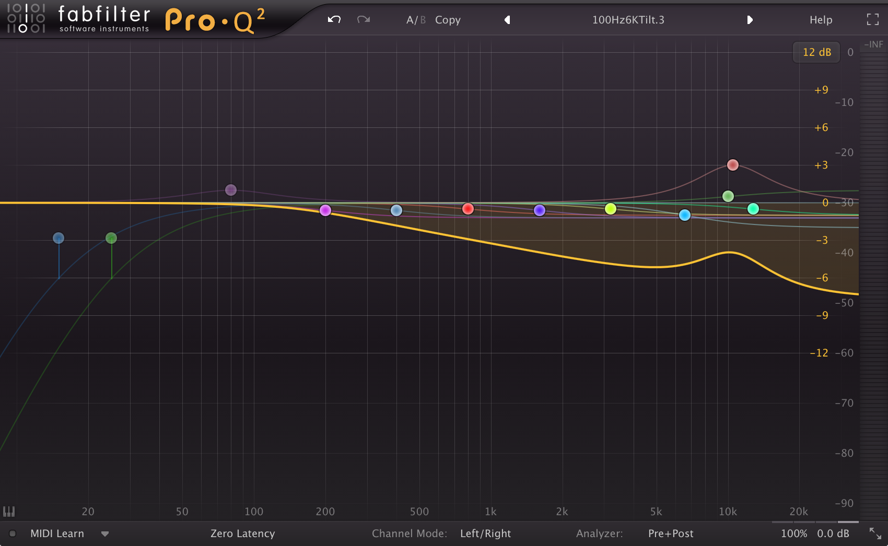This screenshot has height=546, width=888.
Task: Select the gray-blue band dot near 400 Hz
Action: pos(396,210)
